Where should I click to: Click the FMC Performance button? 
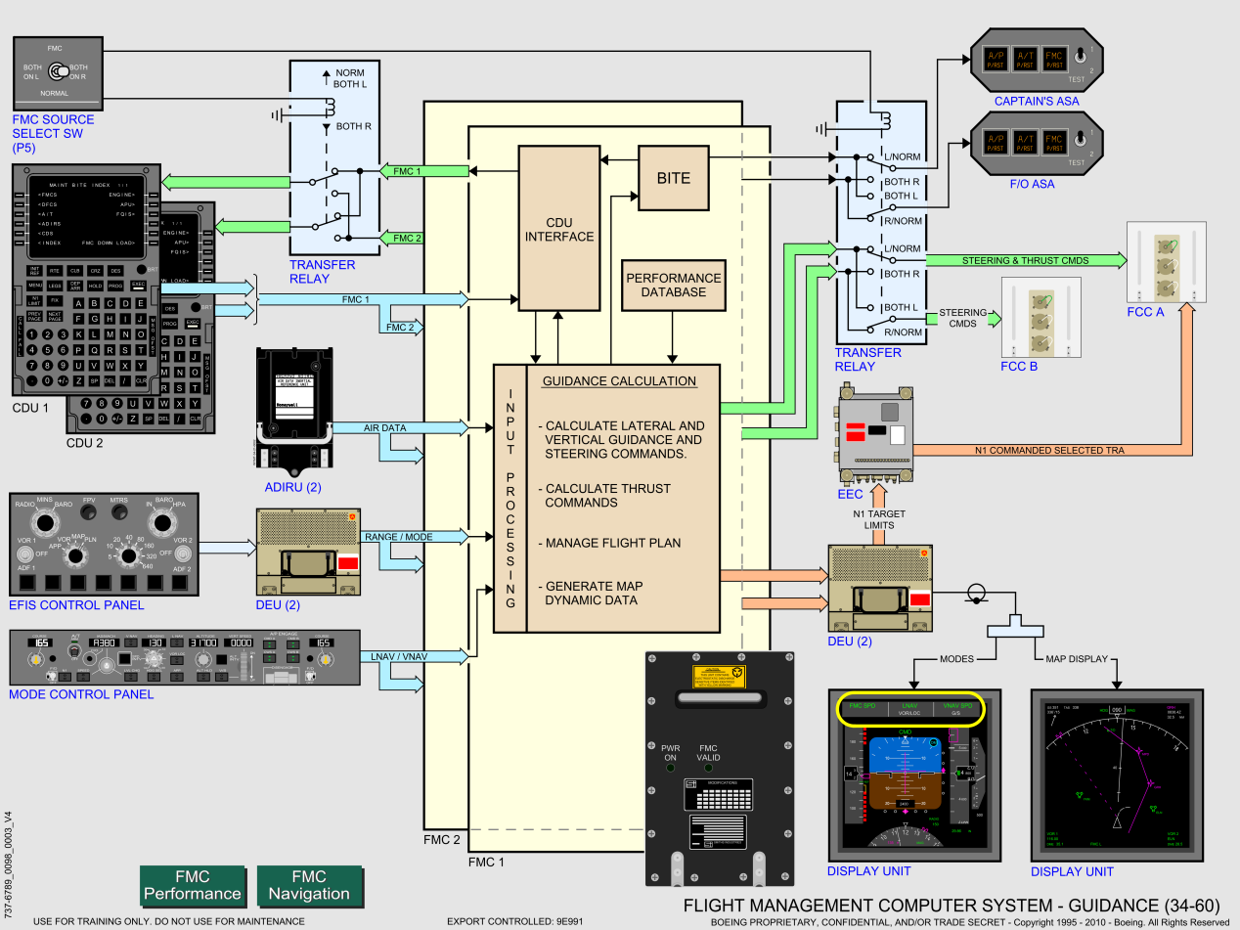point(192,885)
